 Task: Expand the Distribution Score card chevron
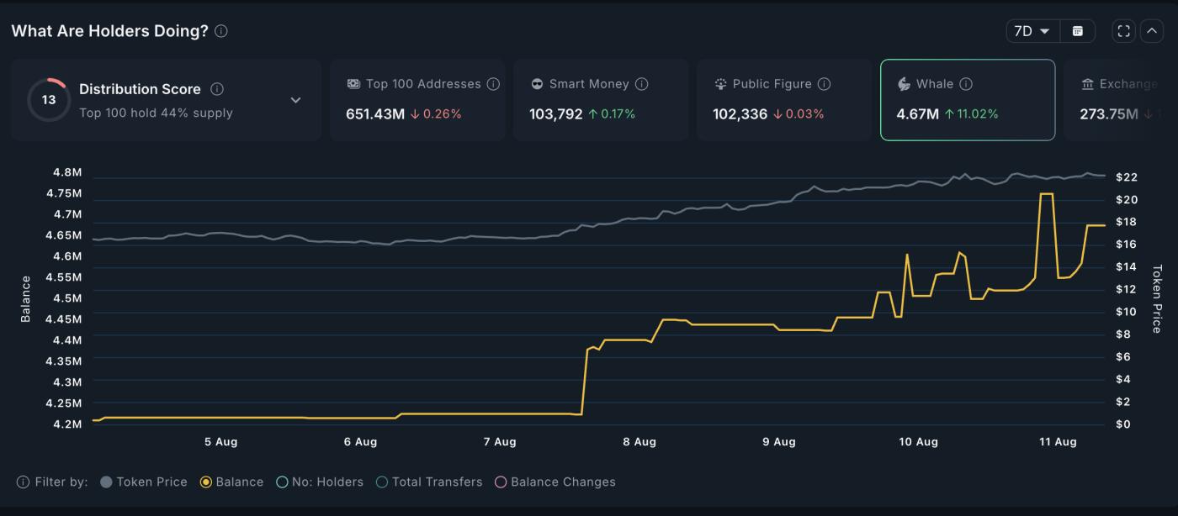pyautogui.click(x=295, y=99)
